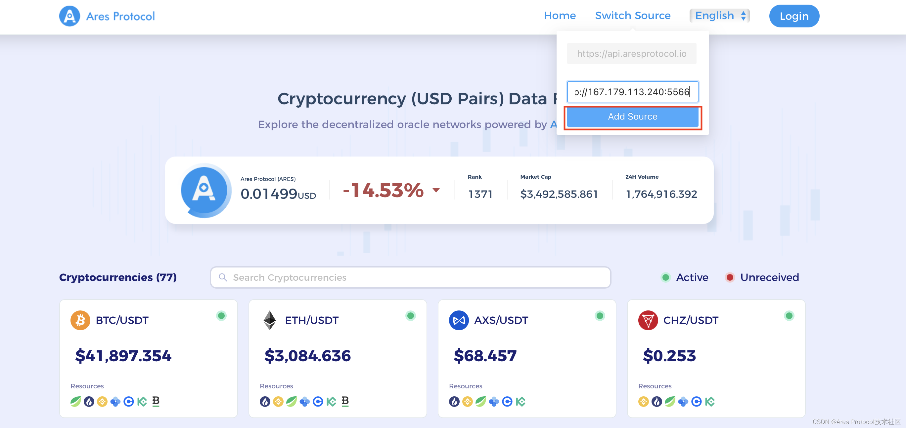Click Huobi flame icon under BTC/USDT resources

click(89, 401)
